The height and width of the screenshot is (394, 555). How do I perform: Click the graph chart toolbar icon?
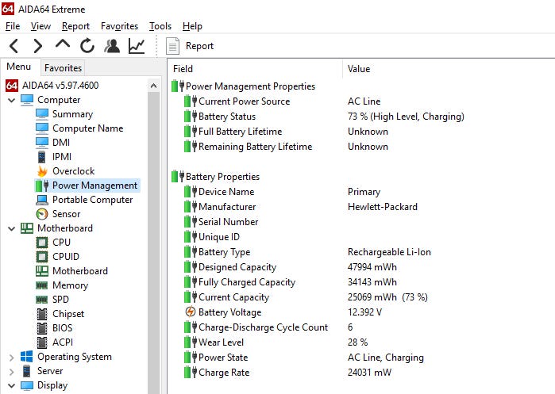(x=137, y=46)
